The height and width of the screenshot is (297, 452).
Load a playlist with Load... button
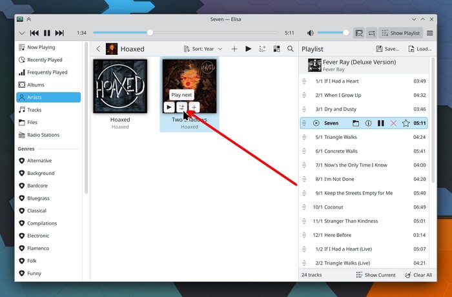pos(420,49)
